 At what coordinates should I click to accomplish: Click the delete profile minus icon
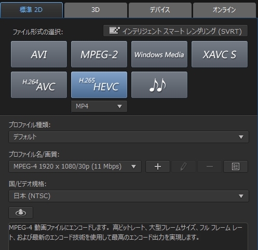tap(210, 166)
